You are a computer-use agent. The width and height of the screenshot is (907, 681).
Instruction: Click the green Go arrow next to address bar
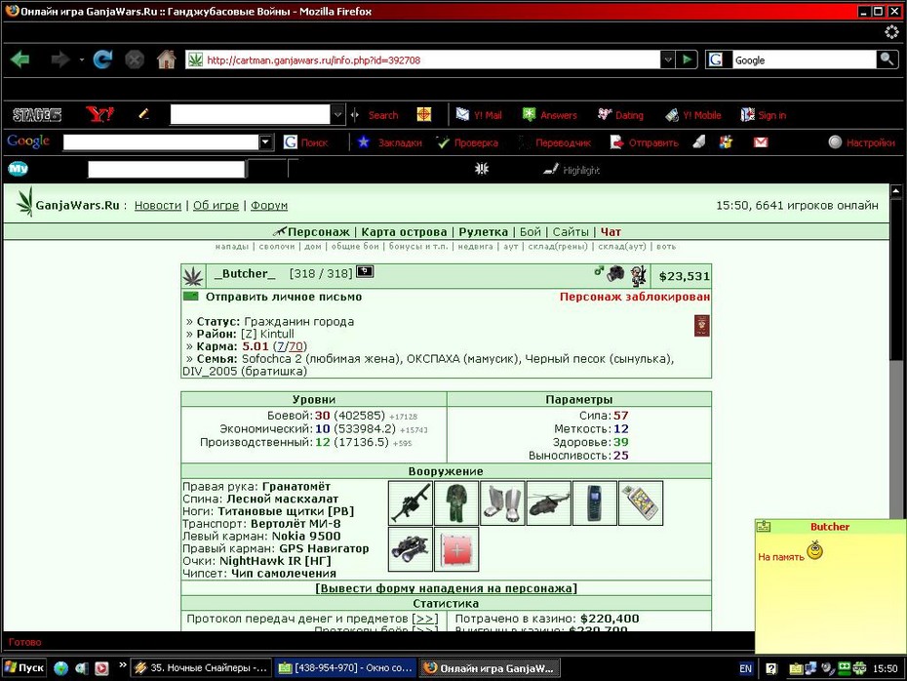[687, 59]
